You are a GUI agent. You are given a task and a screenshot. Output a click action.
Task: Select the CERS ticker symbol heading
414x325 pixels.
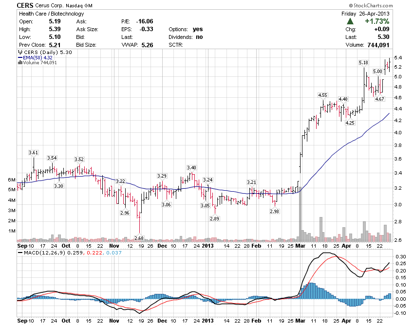pos(25,5)
